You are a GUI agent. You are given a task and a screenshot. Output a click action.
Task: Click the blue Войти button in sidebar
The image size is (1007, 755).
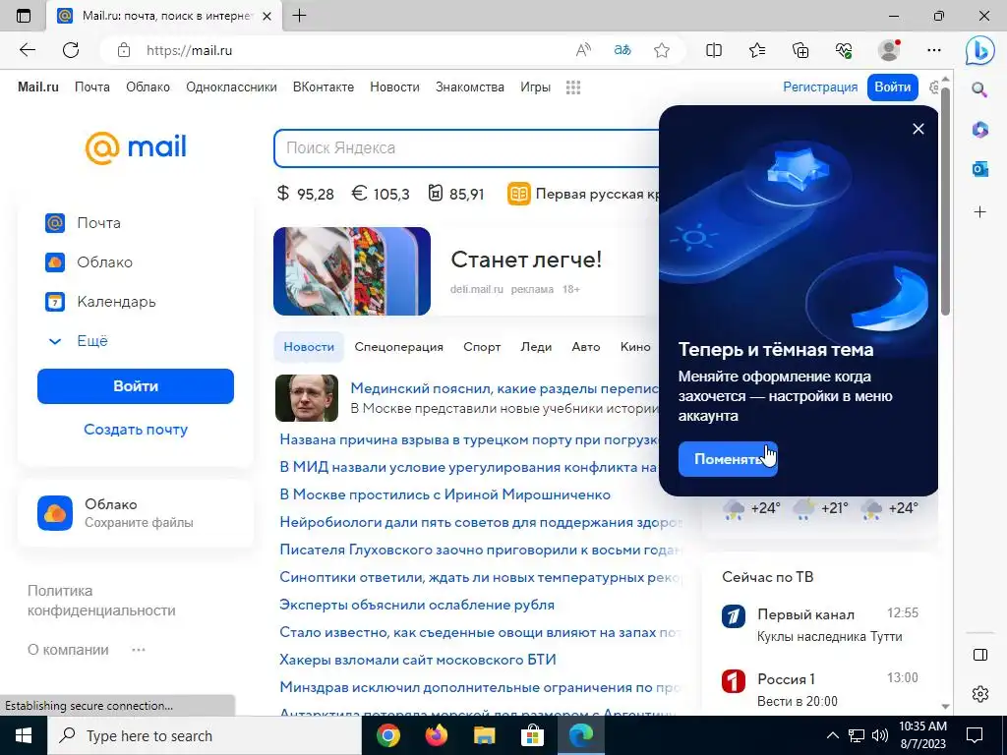pyautogui.click(x=136, y=386)
